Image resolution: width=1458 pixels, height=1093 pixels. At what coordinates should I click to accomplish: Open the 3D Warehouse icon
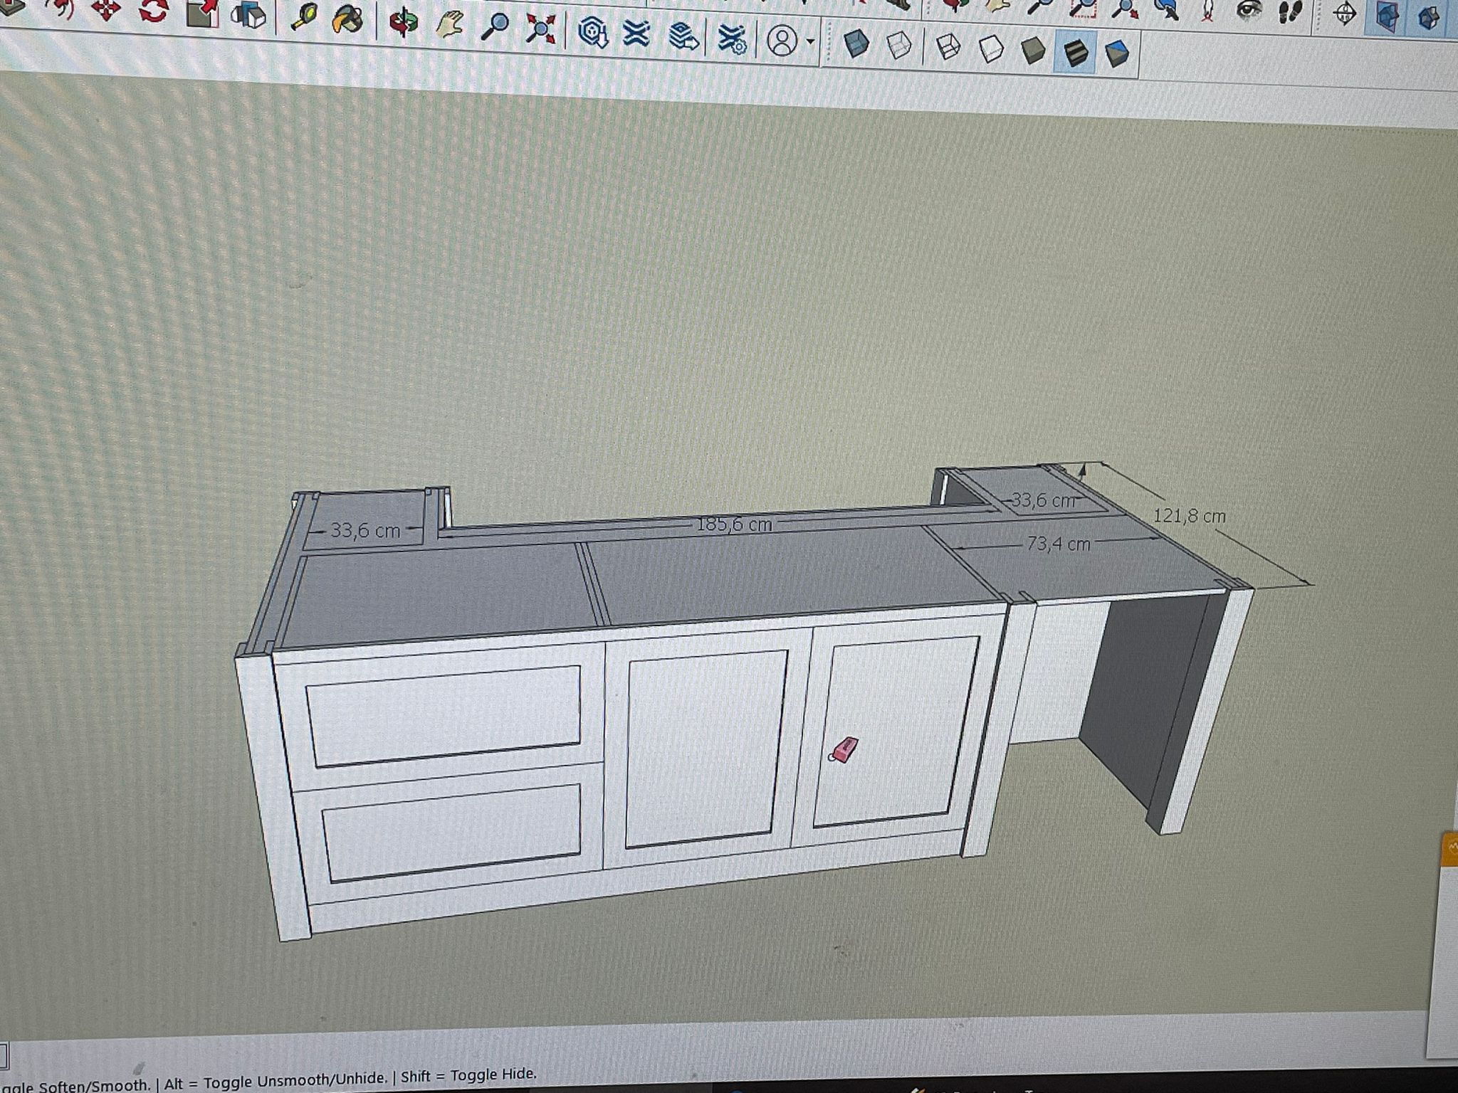click(592, 32)
